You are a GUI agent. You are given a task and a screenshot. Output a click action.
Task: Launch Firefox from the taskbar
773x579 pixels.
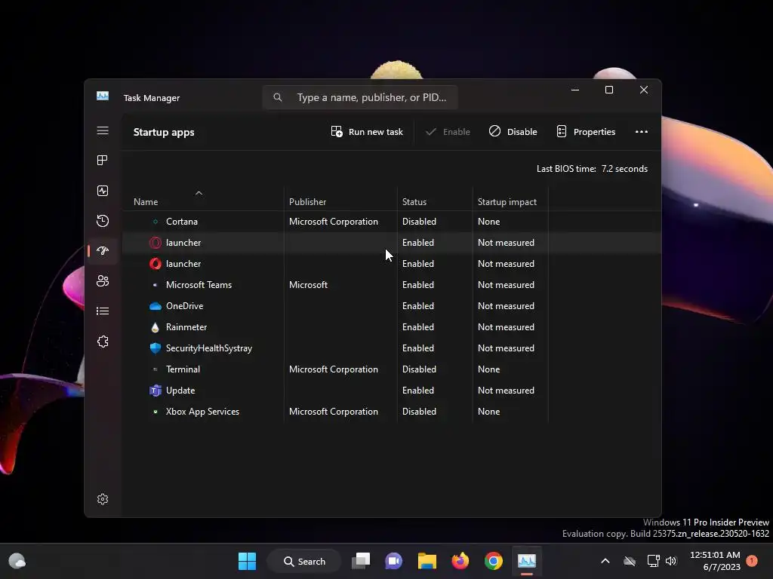point(460,561)
